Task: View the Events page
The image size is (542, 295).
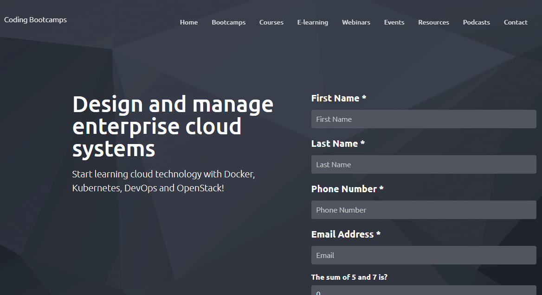Action: click(x=394, y=22)
